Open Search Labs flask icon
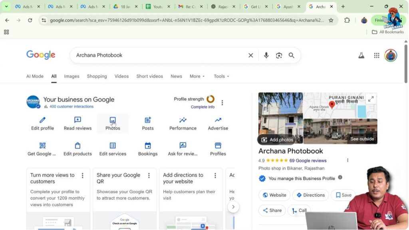 (x=361, y=56)
